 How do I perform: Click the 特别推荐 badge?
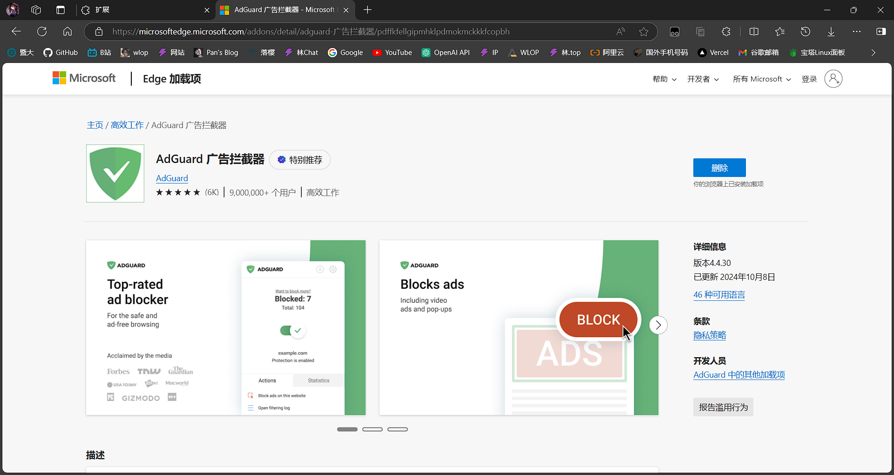point(300,160)
